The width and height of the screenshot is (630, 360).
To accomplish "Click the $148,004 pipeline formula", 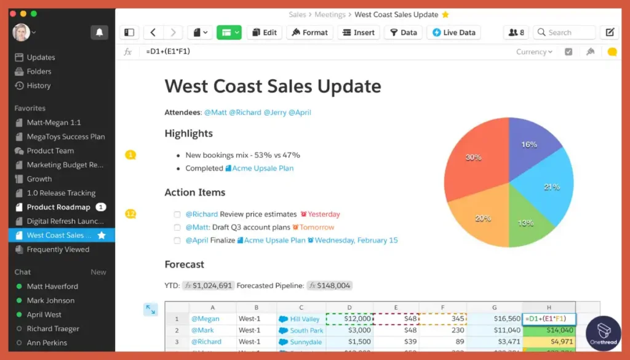I will tap(330, 286).
